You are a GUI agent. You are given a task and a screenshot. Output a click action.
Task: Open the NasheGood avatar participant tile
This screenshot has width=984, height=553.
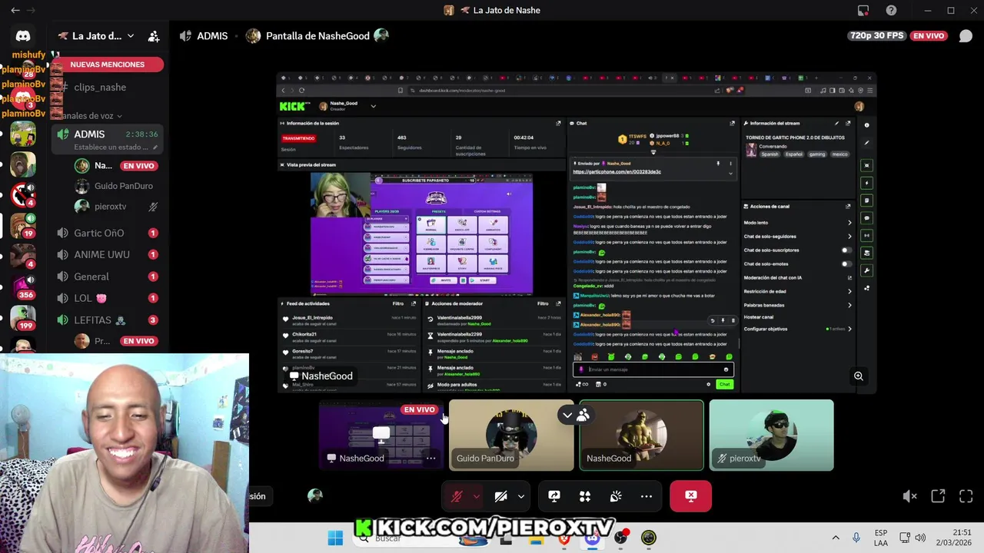[641, 435]
